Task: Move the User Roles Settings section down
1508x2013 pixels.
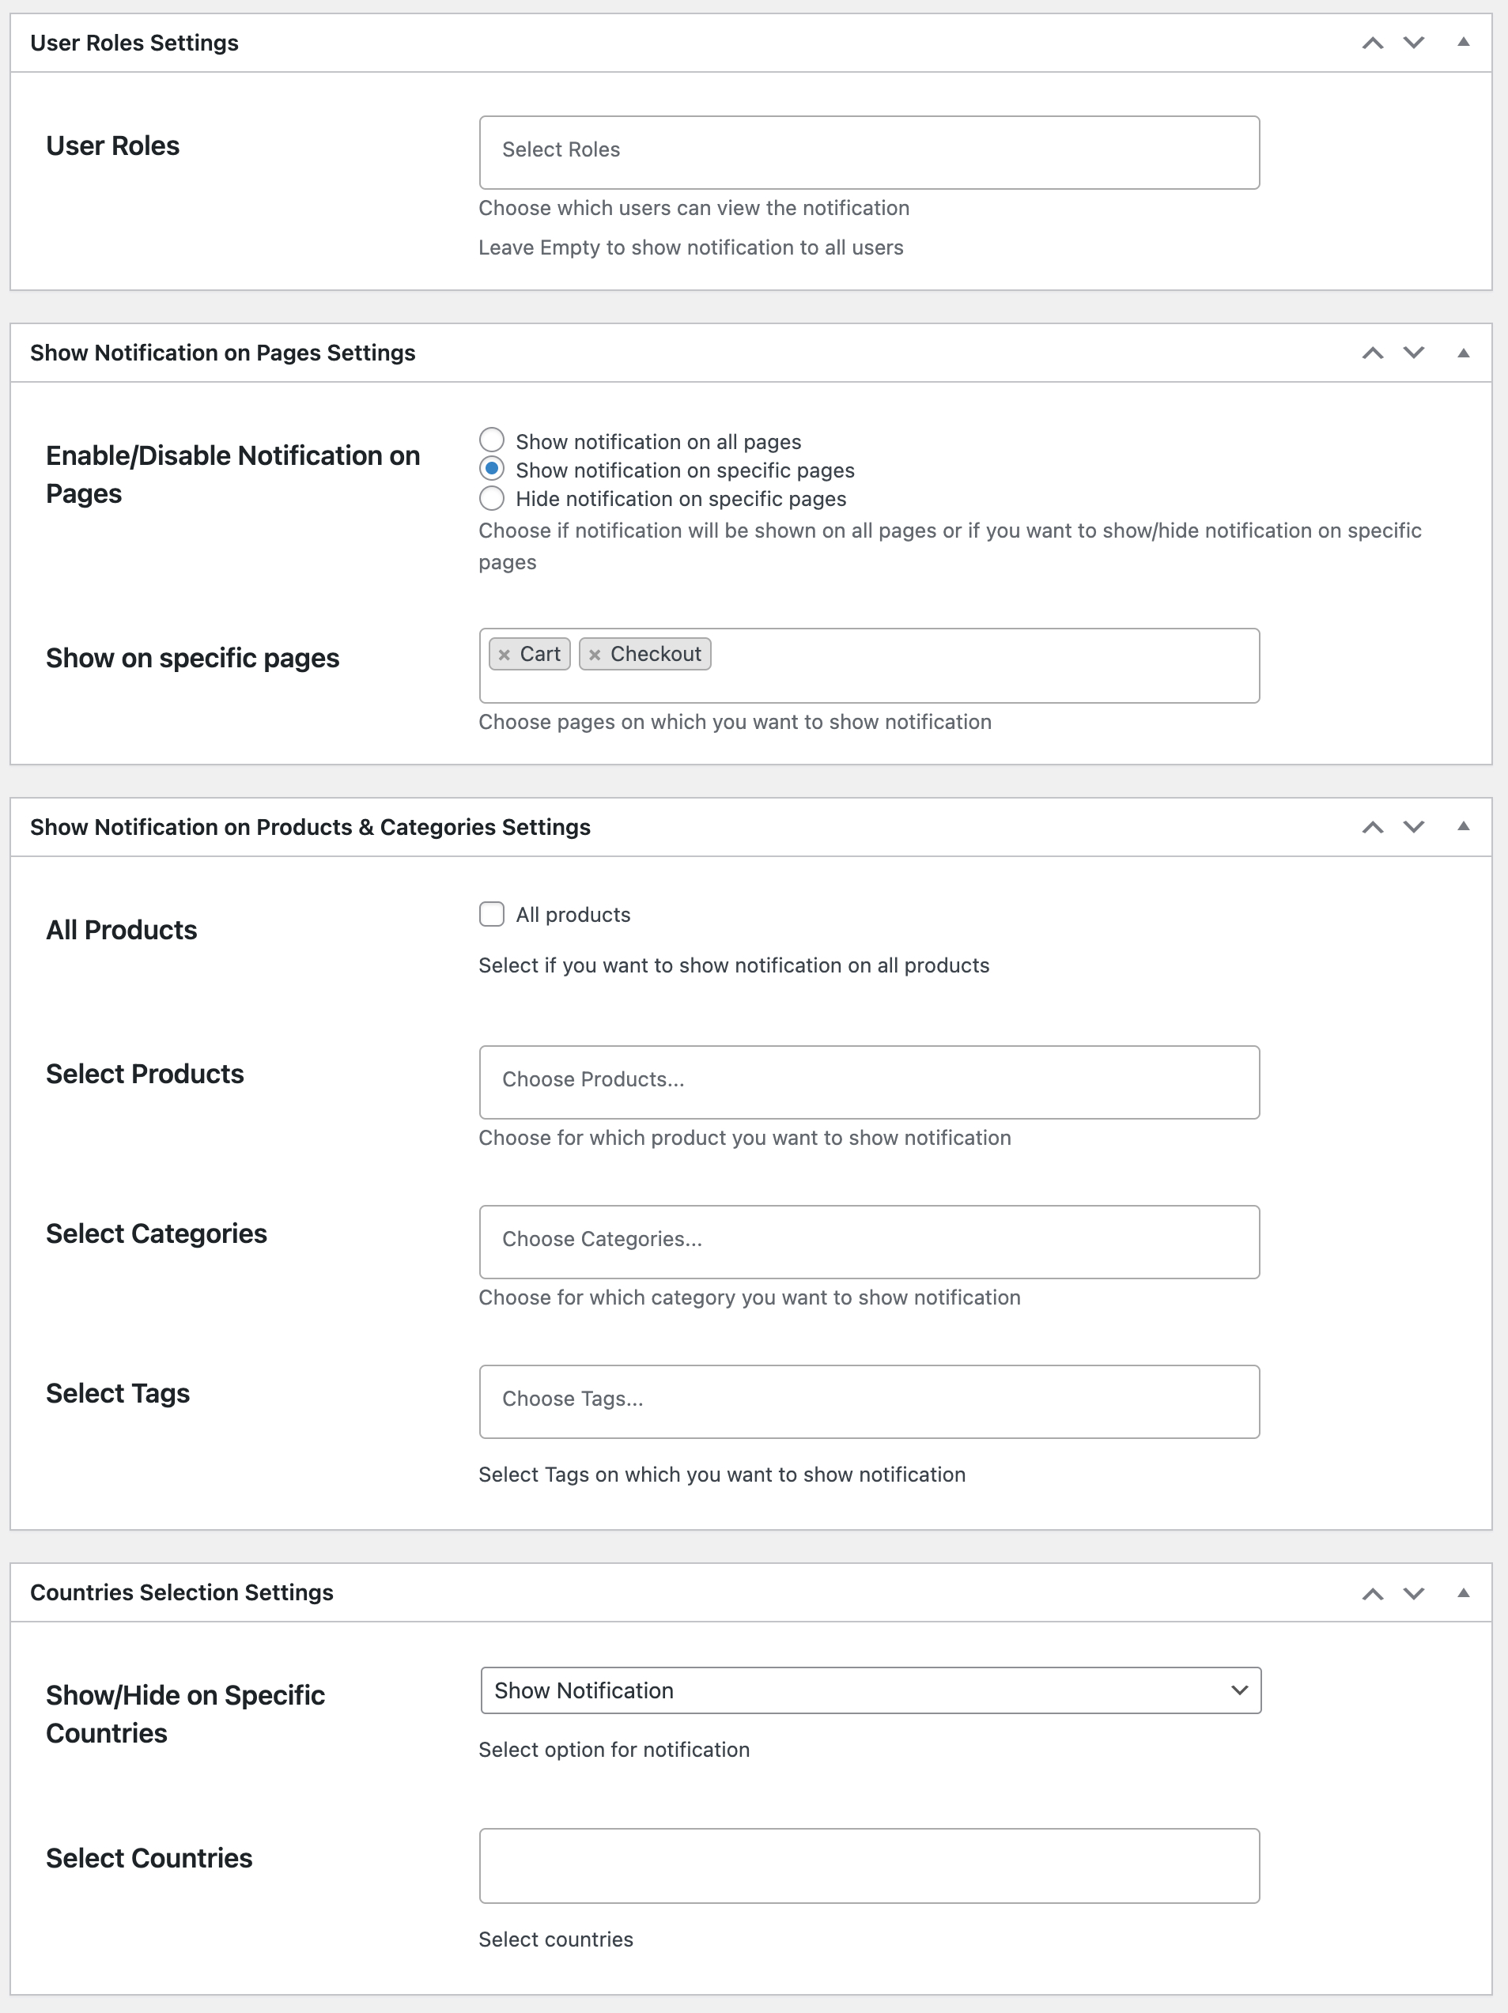Action: [1412, 42]
